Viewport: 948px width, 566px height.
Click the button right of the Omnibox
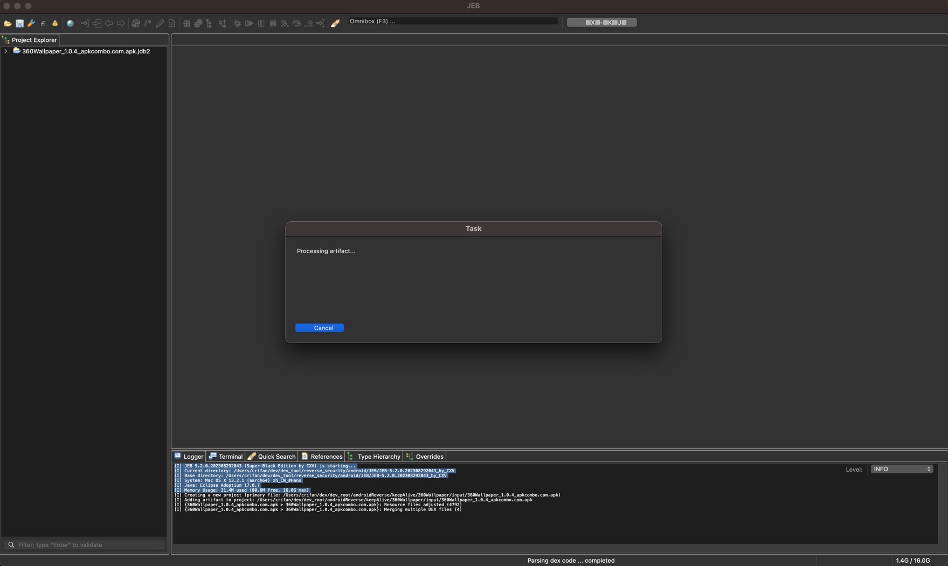[601, 23]
